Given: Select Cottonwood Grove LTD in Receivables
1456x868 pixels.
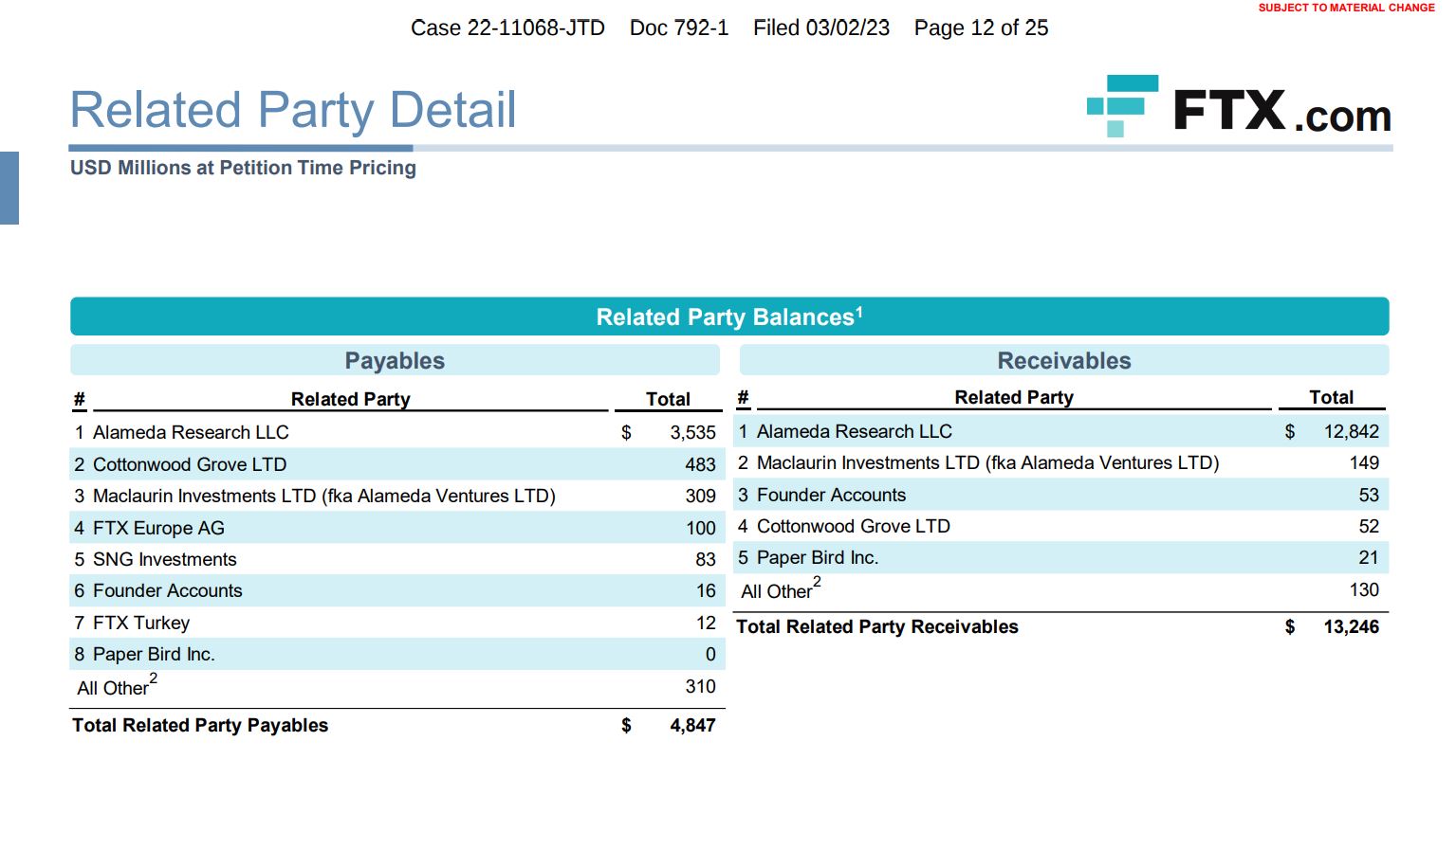Looking at the screenshot, I should [x=854, y=526].
